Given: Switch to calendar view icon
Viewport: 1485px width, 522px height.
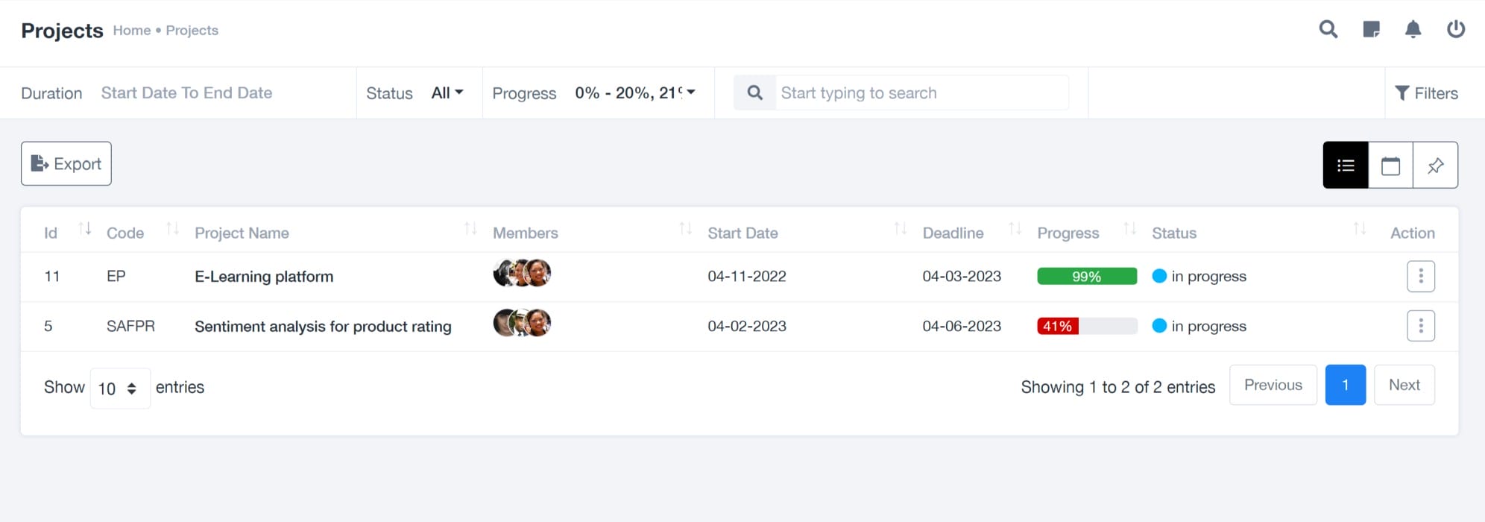Looking at the screenshot, I should tap(1390, 164).
